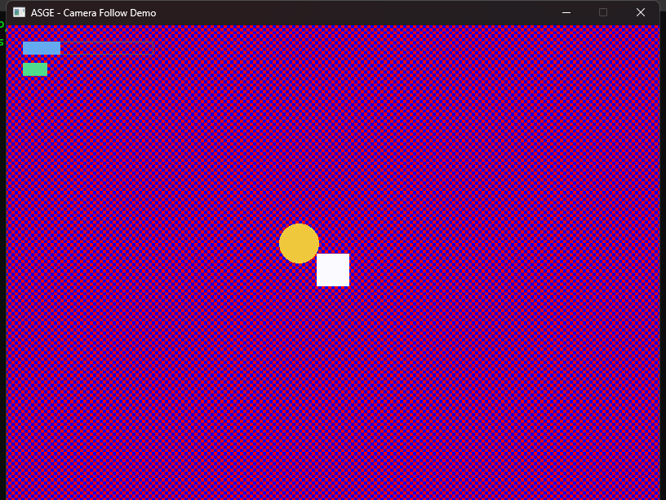The image size is (666, 500).
Task: Click the light blue progress bar fill
Action: (x=42, y=48)
